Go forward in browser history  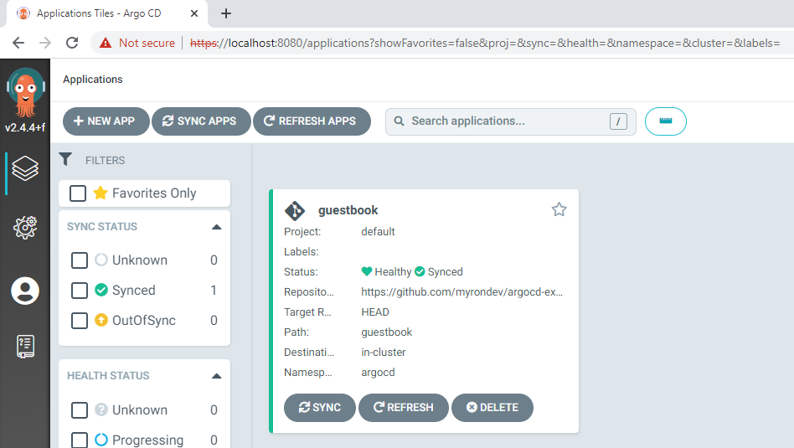(x=45, y=43)
